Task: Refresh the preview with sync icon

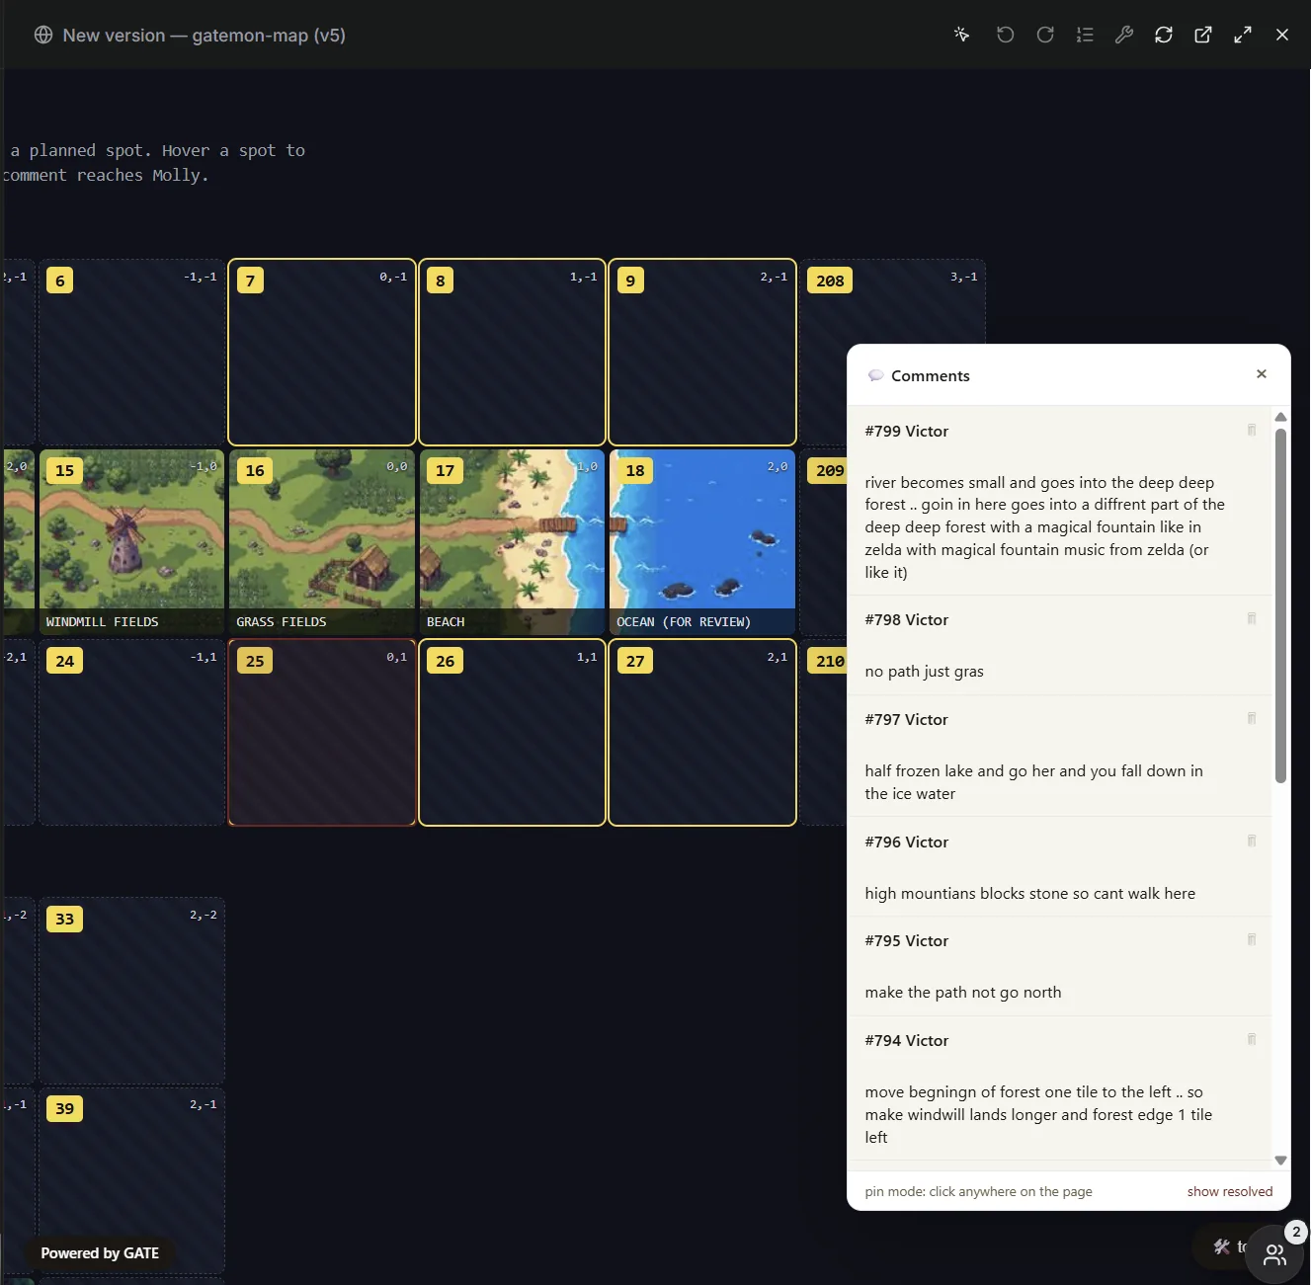Action: click(x=1164, y=35)
